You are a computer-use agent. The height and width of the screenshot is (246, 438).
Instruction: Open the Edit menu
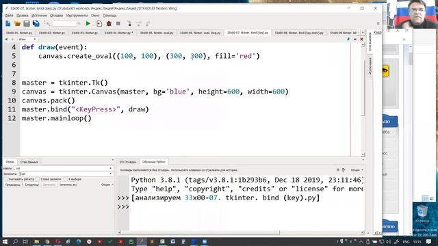(x=23, y=16)
